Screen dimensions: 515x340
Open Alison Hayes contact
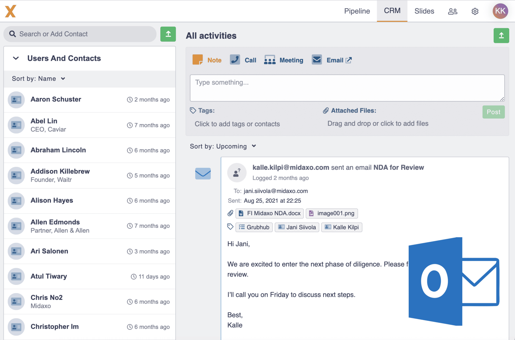coord(90,201)
